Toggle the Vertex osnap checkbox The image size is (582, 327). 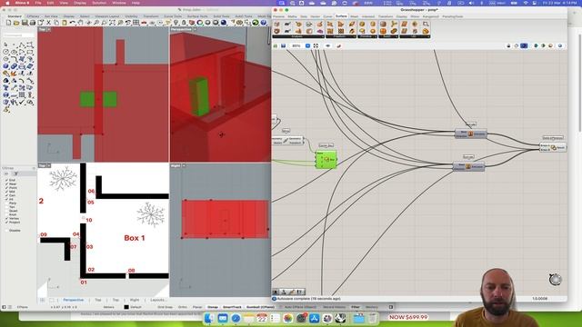(x=6, y=219)
